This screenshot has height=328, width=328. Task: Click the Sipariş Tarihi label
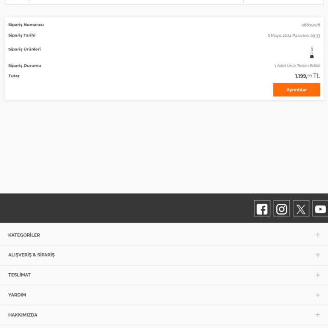[22, 35]
